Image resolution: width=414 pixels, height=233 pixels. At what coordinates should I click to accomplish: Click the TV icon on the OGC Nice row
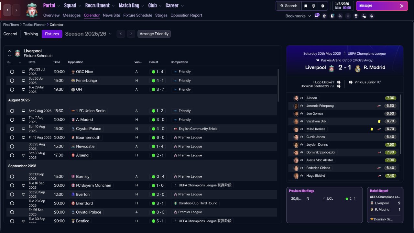24,72
